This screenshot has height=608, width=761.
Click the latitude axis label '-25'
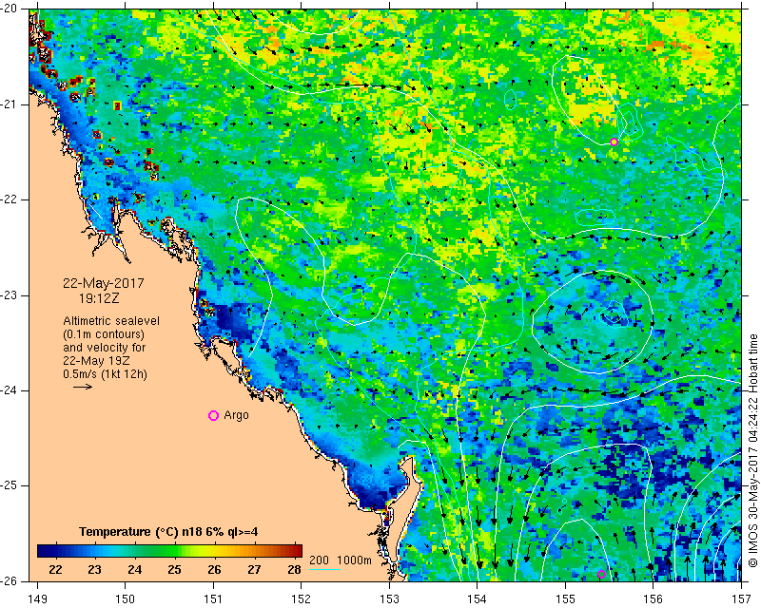[x=9, y=485]
